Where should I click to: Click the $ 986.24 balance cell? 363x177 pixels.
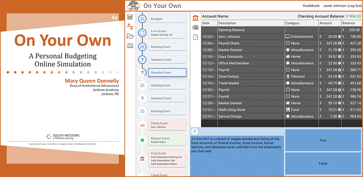pos(352,97)
